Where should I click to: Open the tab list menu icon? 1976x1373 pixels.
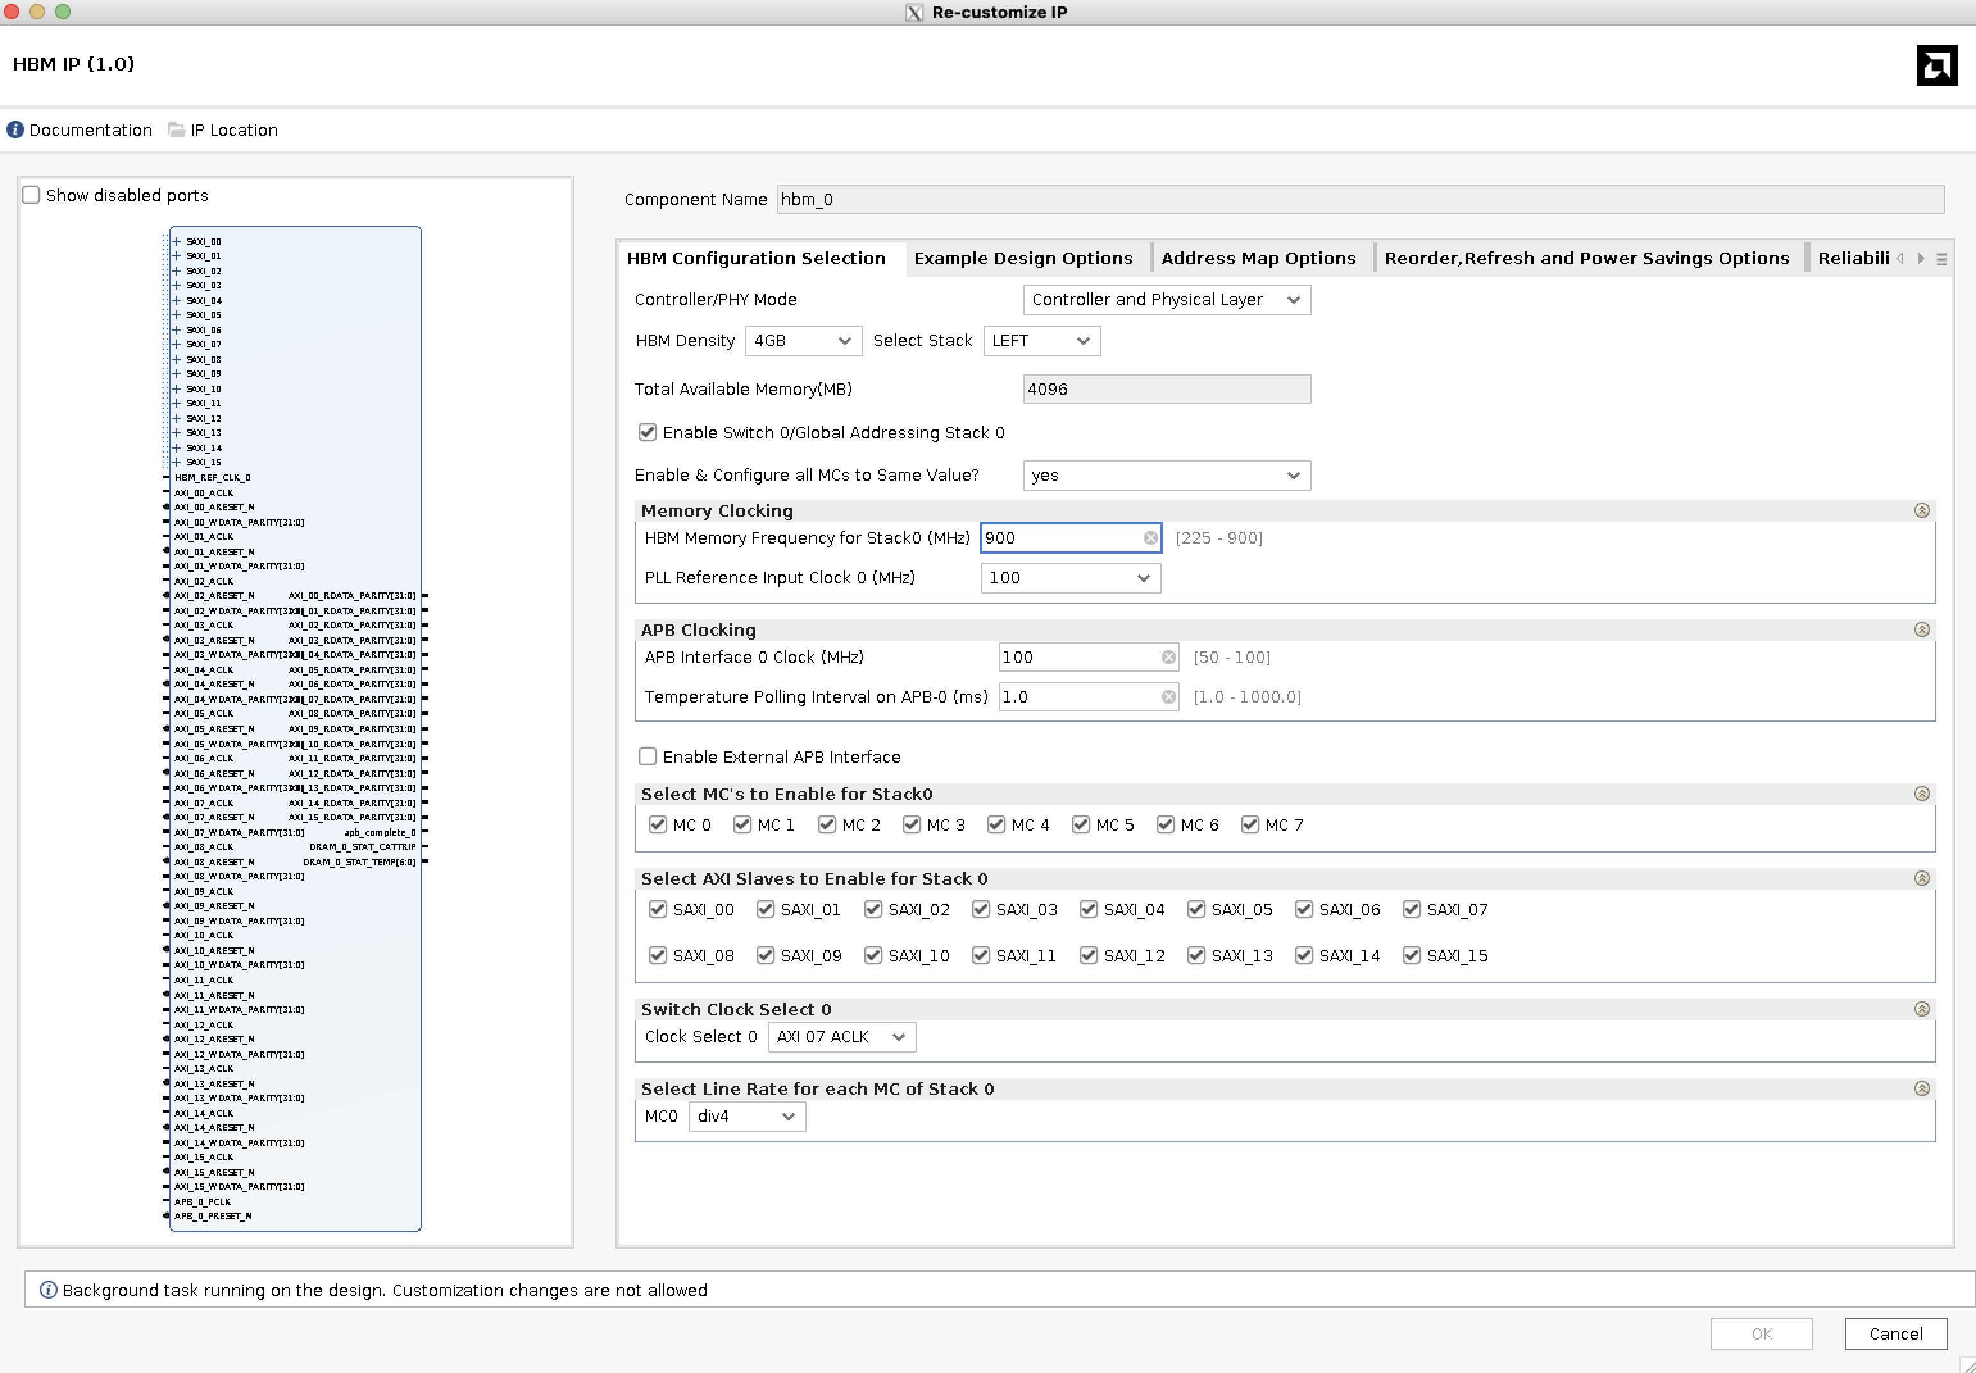coord(1941,259)
